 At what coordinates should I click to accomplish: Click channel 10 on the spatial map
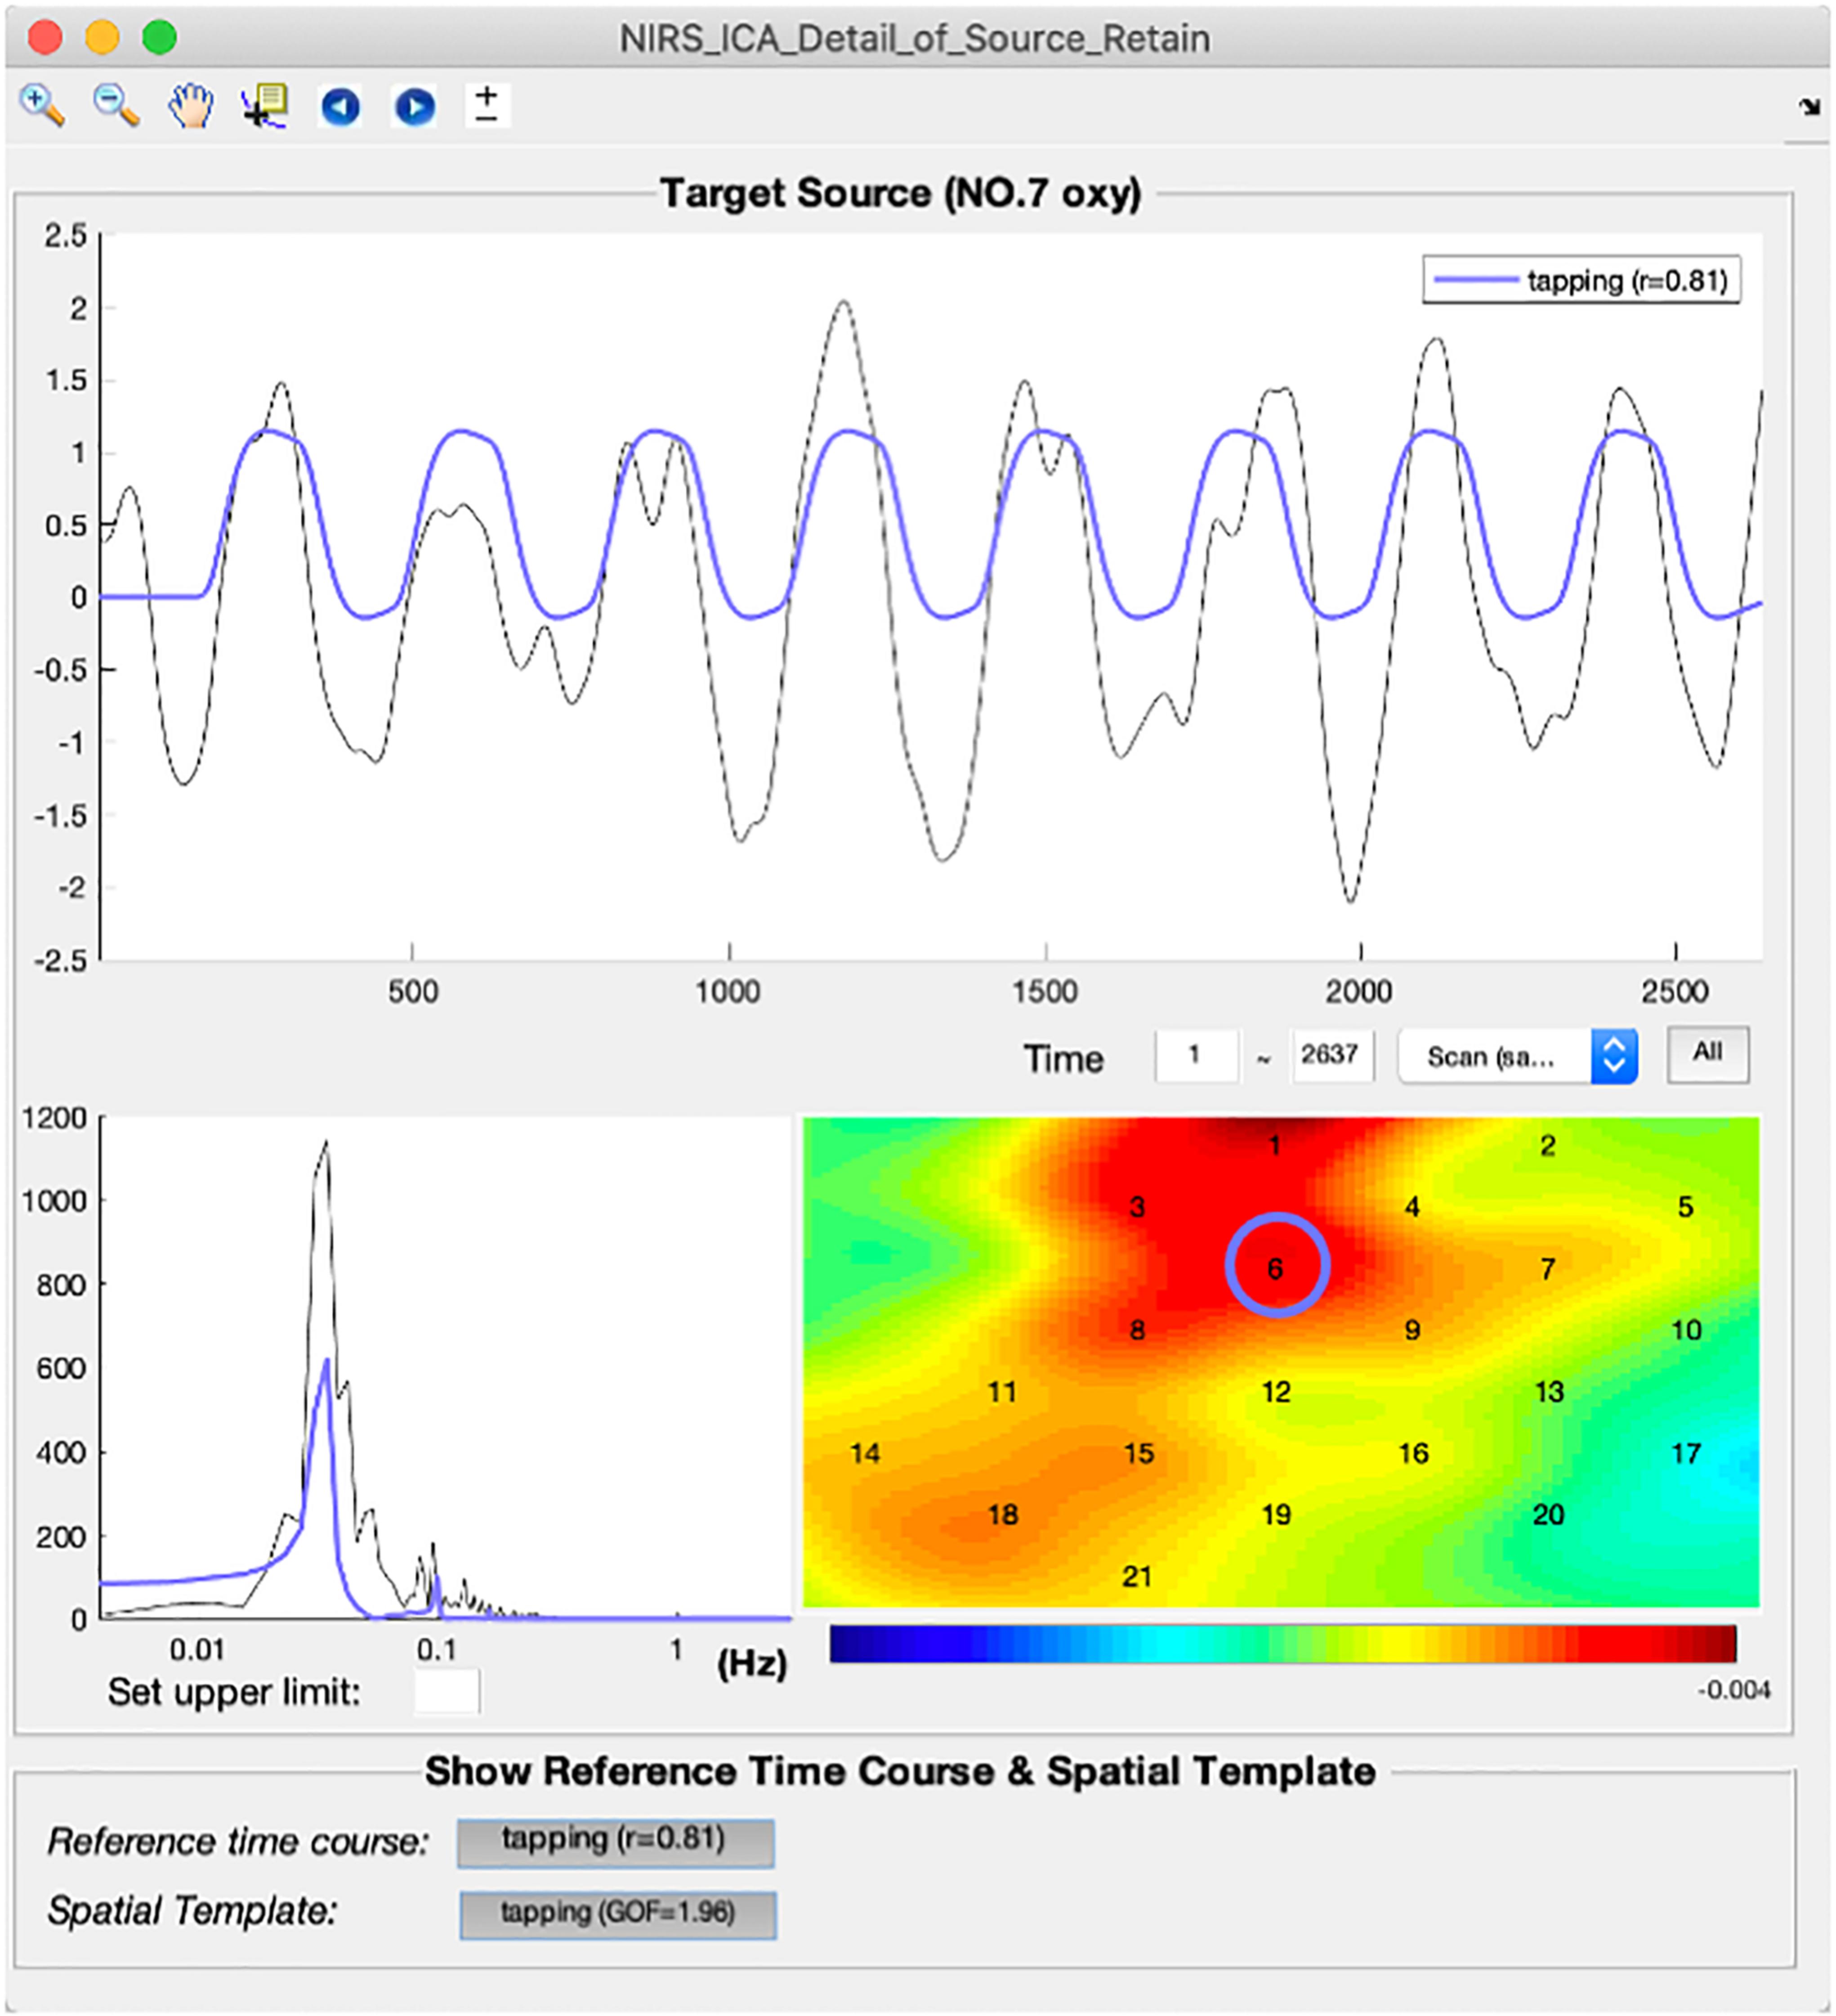[x=1686, y=1330]
